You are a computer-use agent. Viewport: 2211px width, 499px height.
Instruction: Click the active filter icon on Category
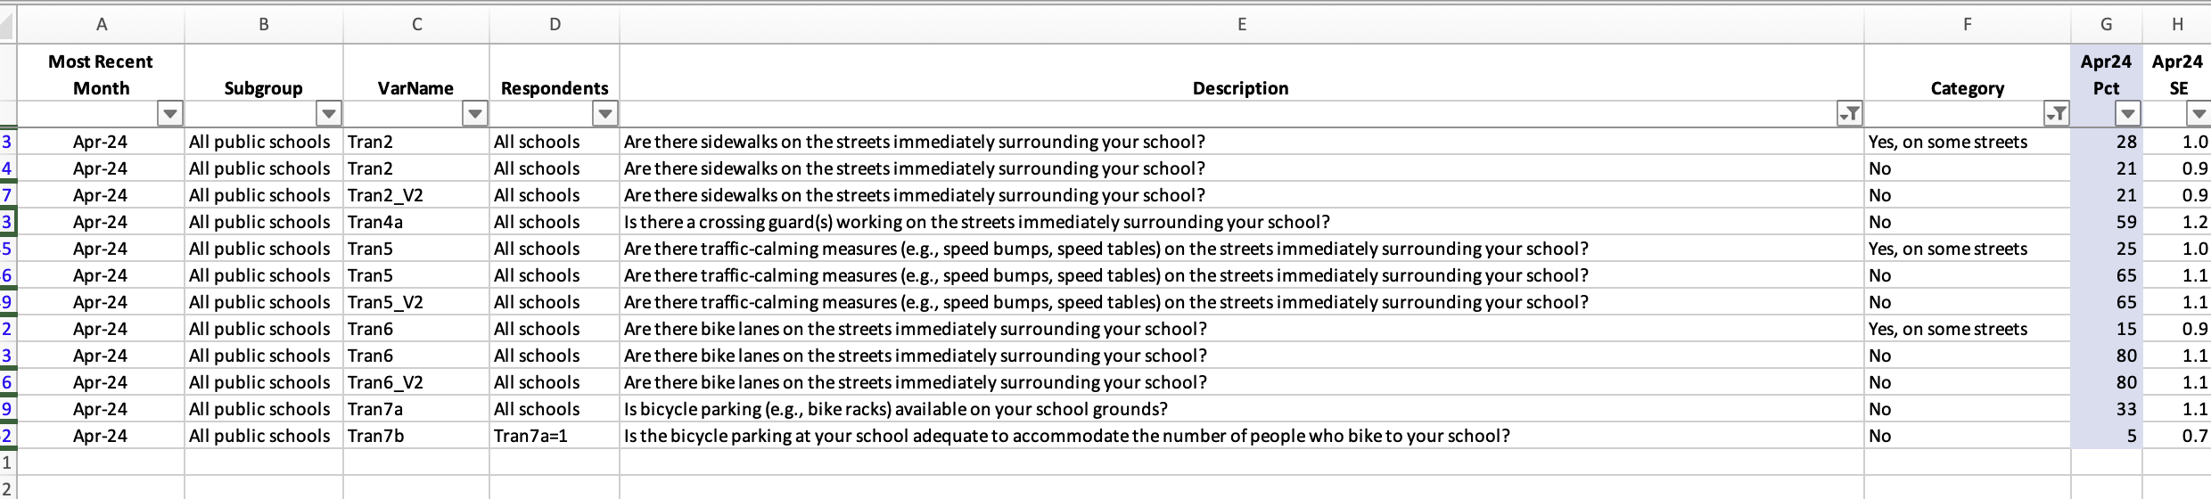pyautogui.click(x=2056, y=114)
